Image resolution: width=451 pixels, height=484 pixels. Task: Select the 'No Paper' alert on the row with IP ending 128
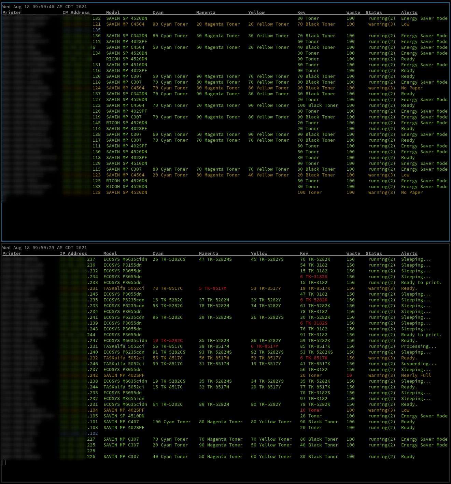click(412, 193)
